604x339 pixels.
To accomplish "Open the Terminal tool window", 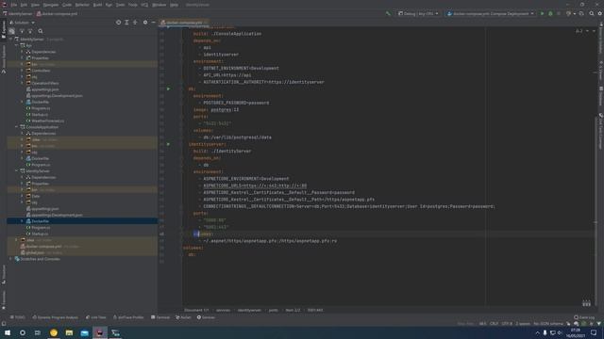I will (x=160, y=317).
